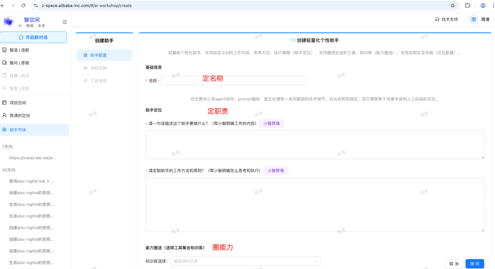Focus the assistant description text area
Viewport: 495px width, 269px height.
(315, 145)
